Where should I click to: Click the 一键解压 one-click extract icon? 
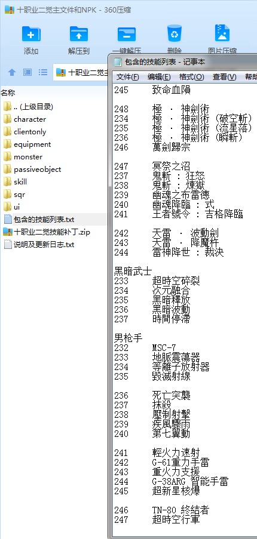pyautogui.click(x=127, y=33)
